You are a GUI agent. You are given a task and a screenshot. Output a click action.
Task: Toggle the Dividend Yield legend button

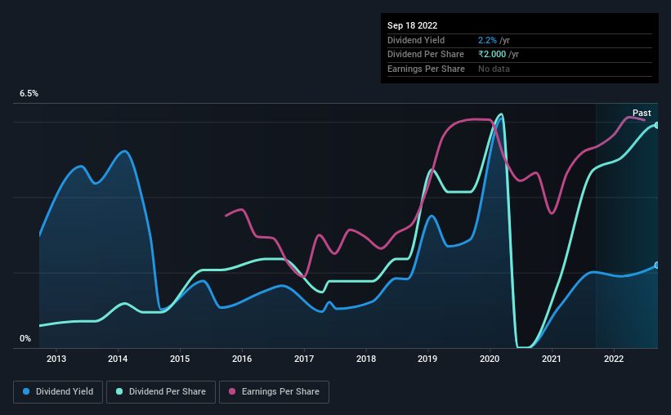[58, 392]
